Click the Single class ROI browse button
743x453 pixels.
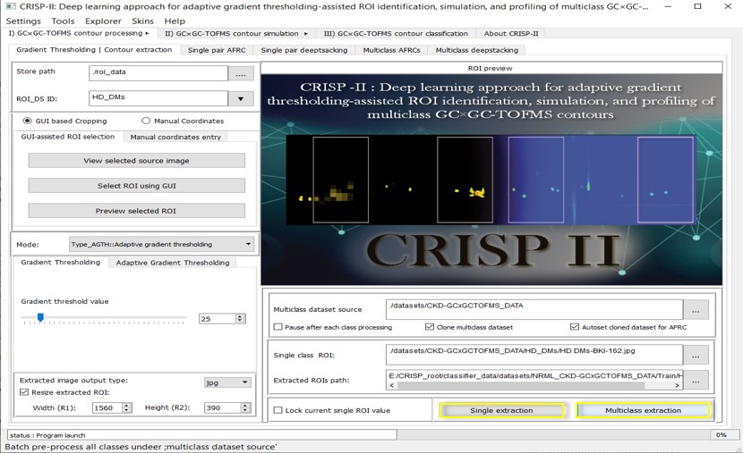tap(696, 355)
